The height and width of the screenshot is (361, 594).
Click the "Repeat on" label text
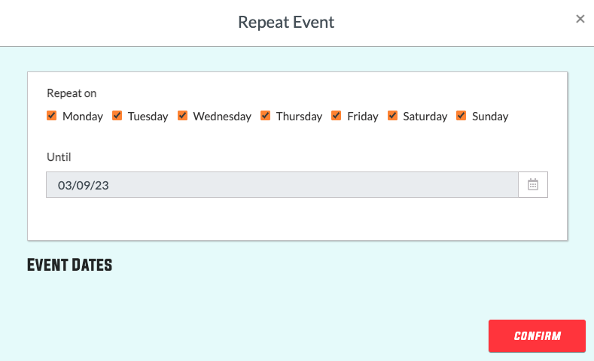pos(72,93)
